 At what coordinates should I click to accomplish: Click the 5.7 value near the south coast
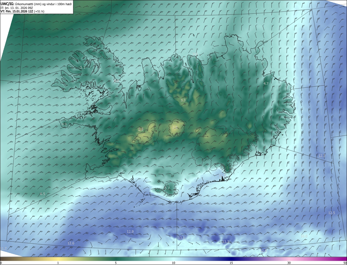167,188
